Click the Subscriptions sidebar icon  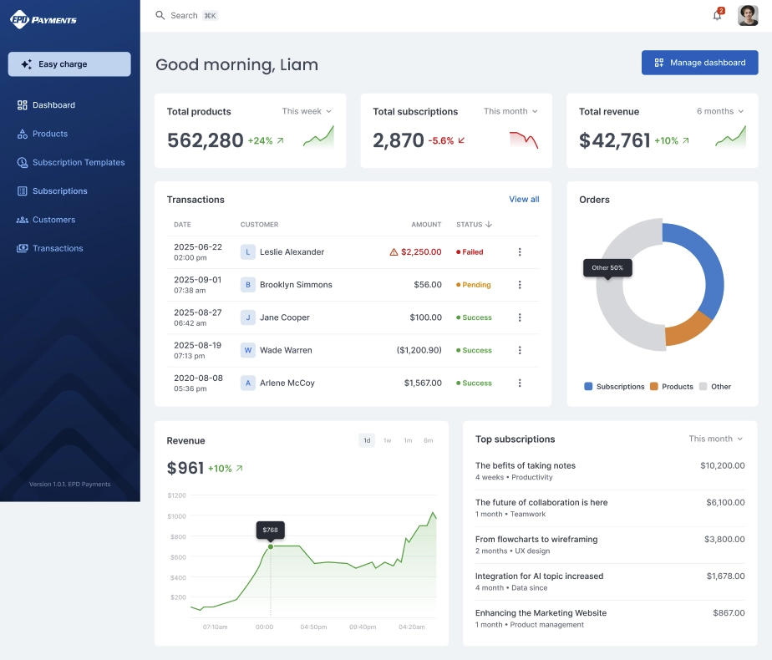(23, 191)
